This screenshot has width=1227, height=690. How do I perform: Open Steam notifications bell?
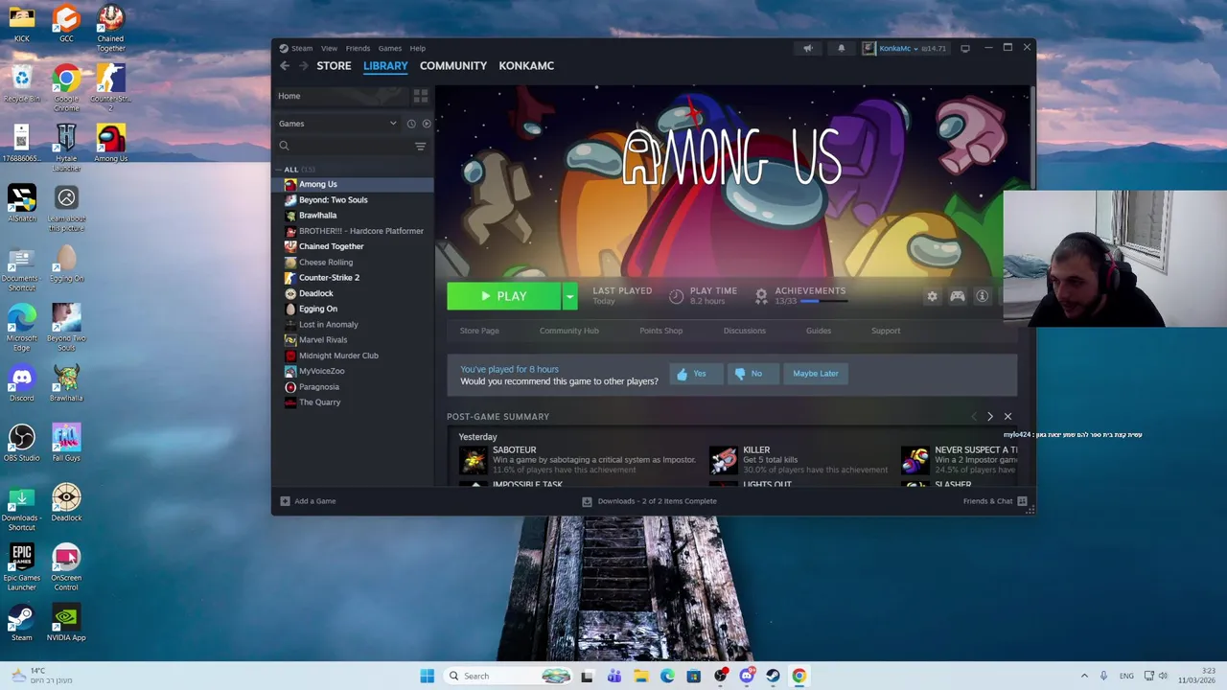(842, 48)
